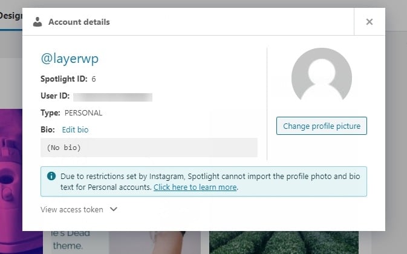Click the person icon beside Account details
Screen dimensions: 407x254
(x=37, y=22)
